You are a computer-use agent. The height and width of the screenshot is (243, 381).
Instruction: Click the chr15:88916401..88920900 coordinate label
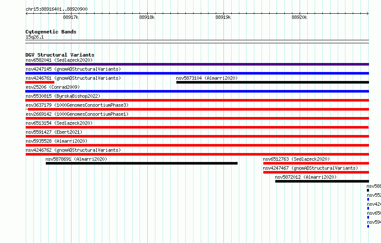57,9
